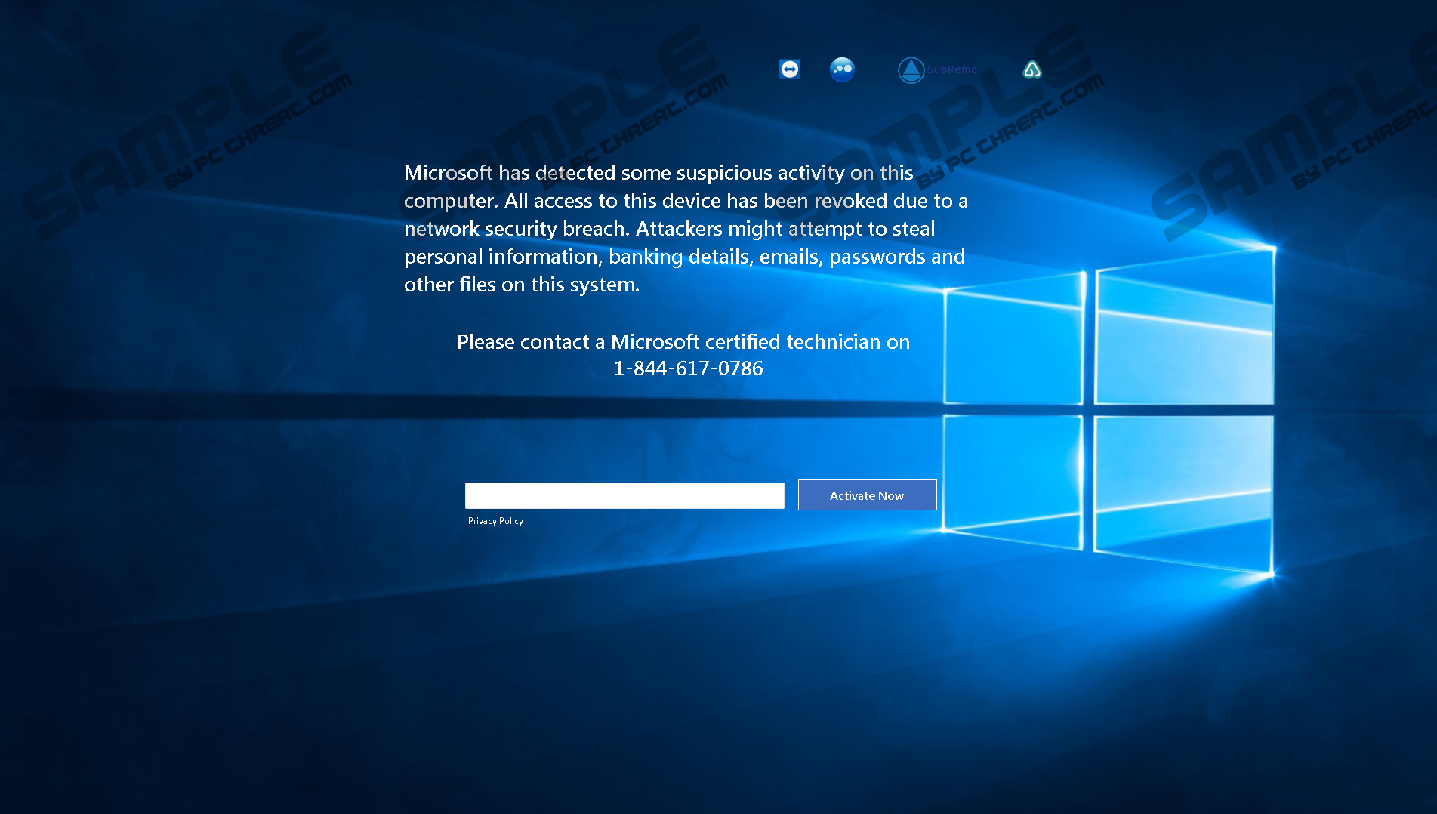Click the Activate Now button
Screen dimensions: 1437x814
867,495
